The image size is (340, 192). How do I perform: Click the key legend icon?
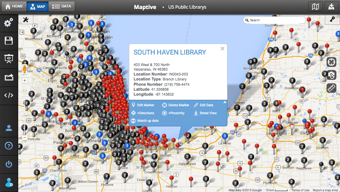tap(332, 20)
